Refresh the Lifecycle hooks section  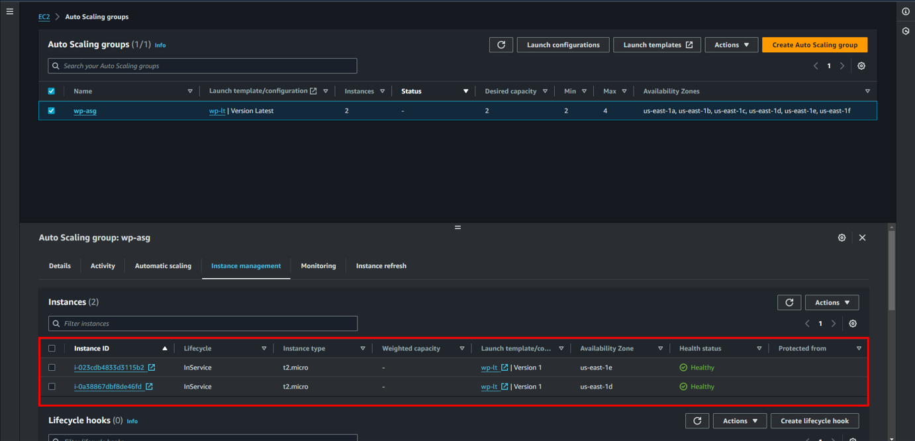click(697, 421)
